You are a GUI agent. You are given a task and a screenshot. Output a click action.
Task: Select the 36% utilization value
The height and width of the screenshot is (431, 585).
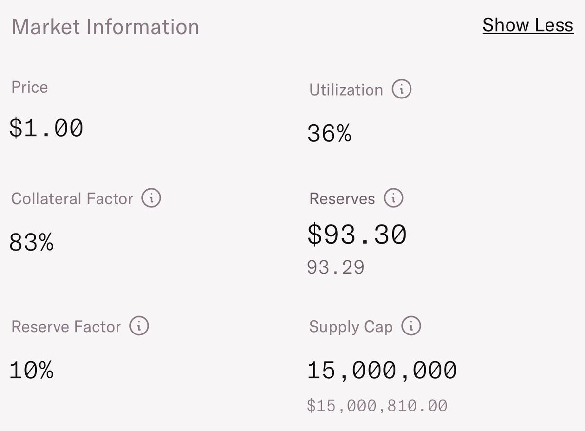[329, 134]
